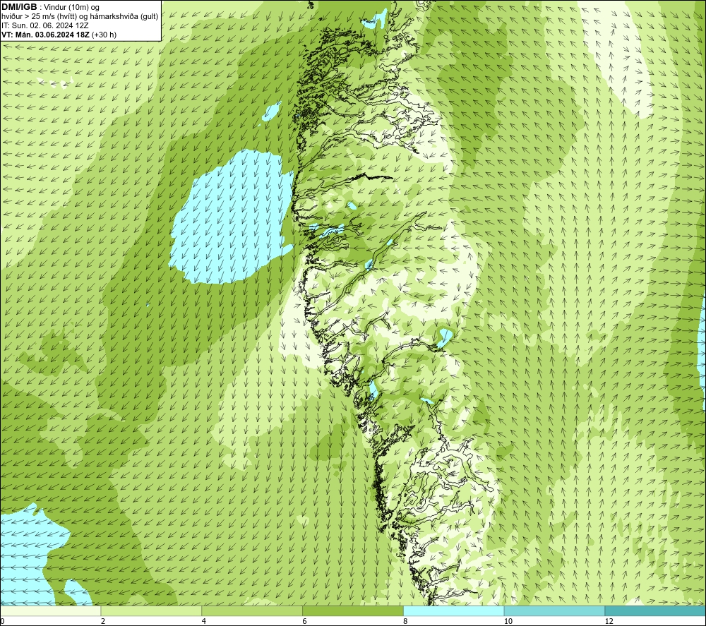
Task: Click the 'IT: Sun. 02. 06. 2024 12Z' line
Action: click(x=45, y=25)
